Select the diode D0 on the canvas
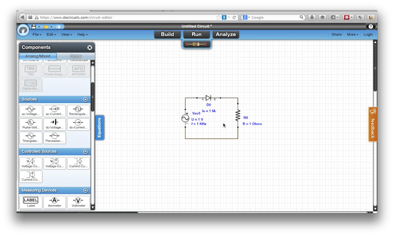 point(208,98)
